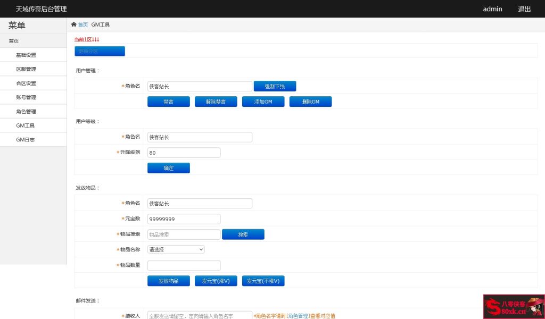
Task: Click the 接收人 recipient input field
Action: (200, 315)
